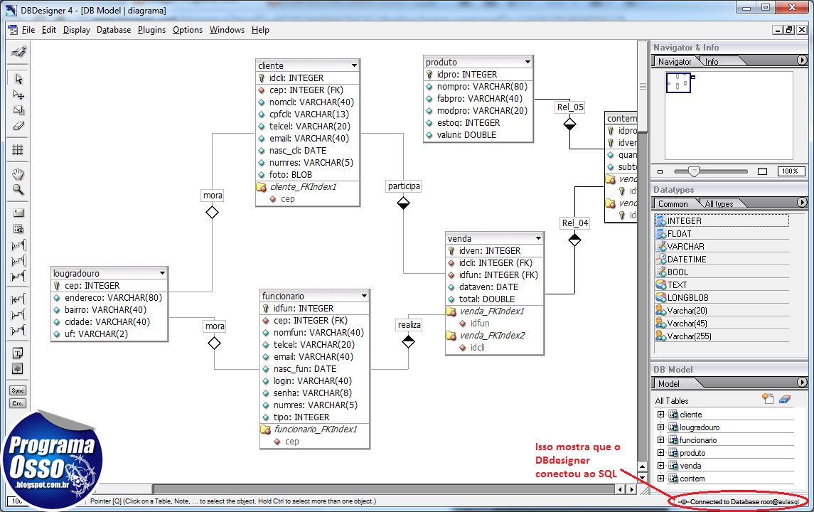This screenshot has width=814, height=512.
Task: Click the 100% zoom value field
Action: point(791,171)
